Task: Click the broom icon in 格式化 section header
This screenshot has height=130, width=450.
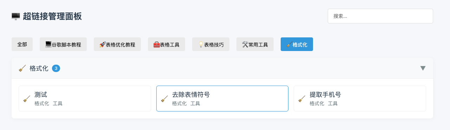Action: click(22, 68)
